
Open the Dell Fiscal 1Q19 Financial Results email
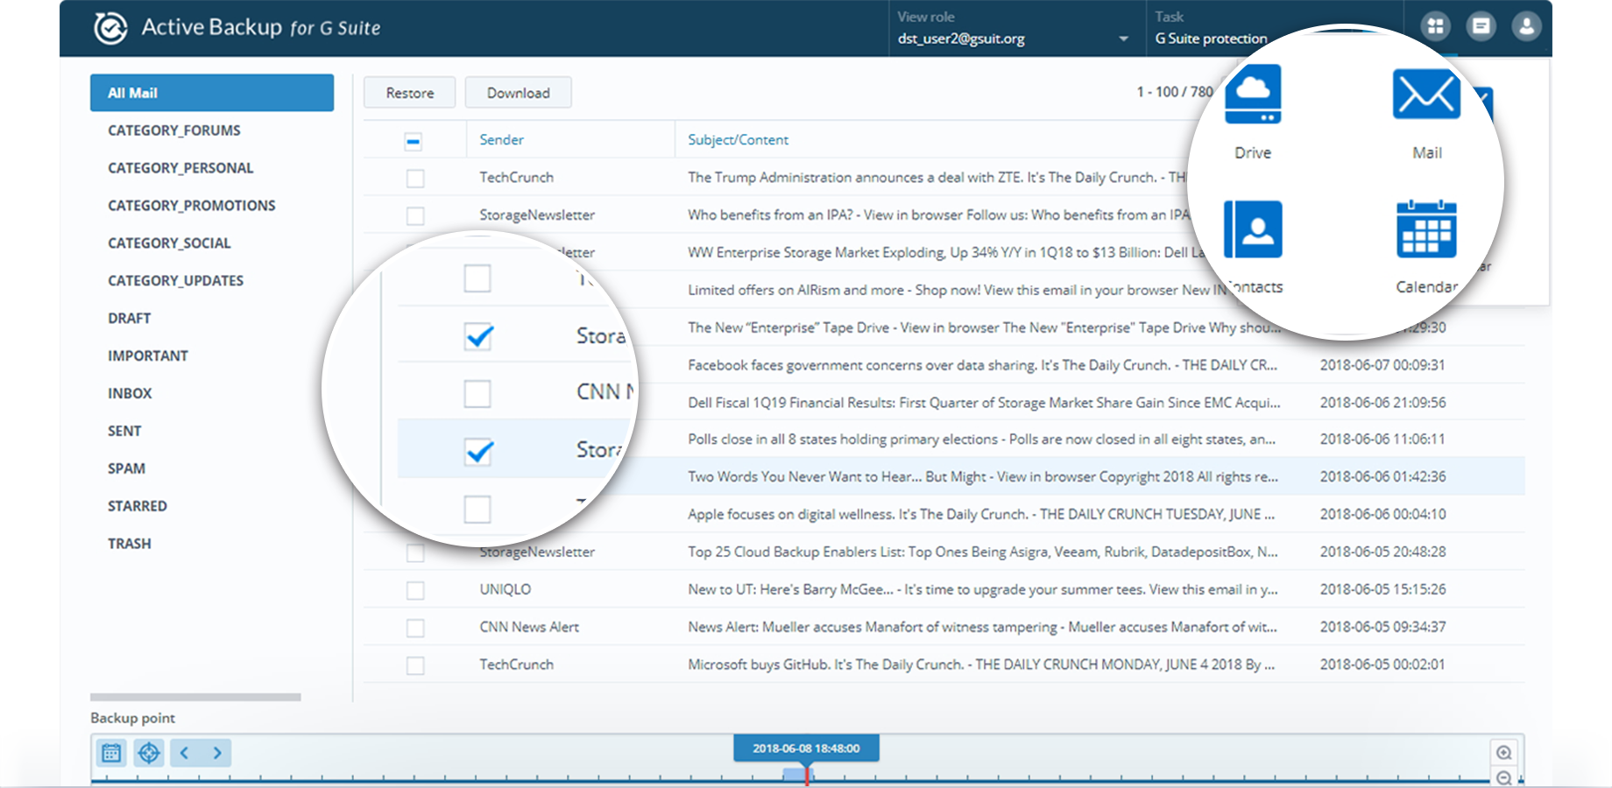click(984, 403)
